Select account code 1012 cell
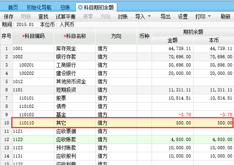The width and height of the screenshot is (234, 165). point(34,82)
